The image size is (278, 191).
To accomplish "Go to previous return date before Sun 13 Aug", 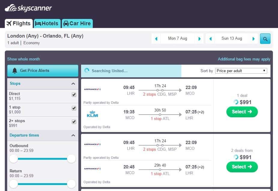I will [x=210, y=39].
